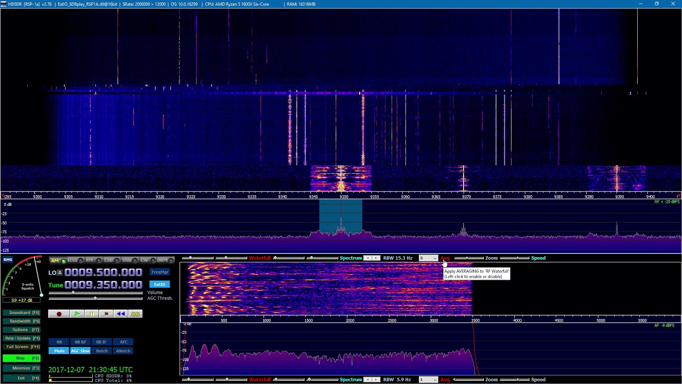Click the Exit [F4] button
The width and height of the screenshot is (682, 384).
click(21, 378)
